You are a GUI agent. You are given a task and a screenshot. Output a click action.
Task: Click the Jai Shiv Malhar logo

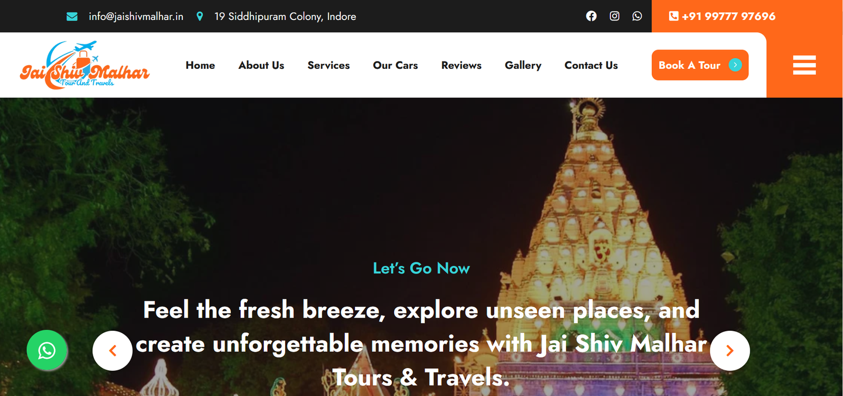click(85, 65)
